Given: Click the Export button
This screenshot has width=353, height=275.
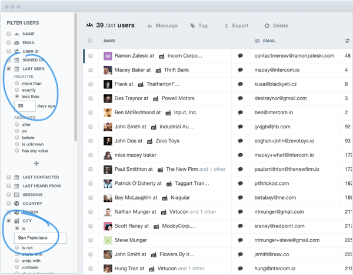Looking at the screenshot, I should (236, 26).
